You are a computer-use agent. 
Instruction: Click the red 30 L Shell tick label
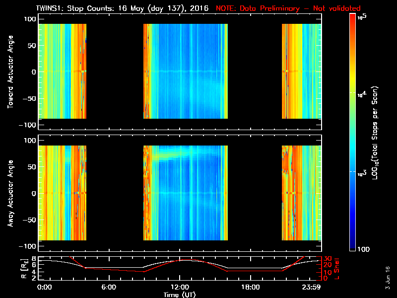click(327, 259)
